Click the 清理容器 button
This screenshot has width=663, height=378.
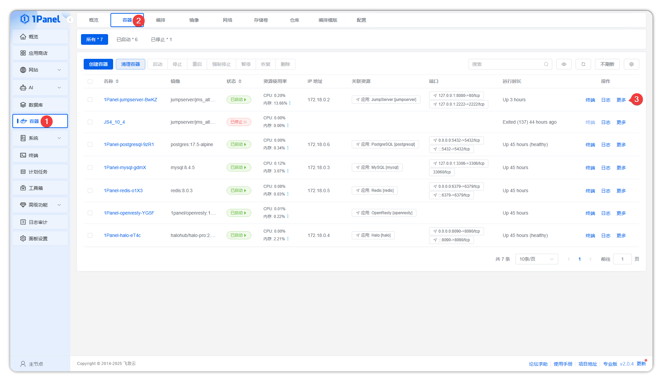131,64
